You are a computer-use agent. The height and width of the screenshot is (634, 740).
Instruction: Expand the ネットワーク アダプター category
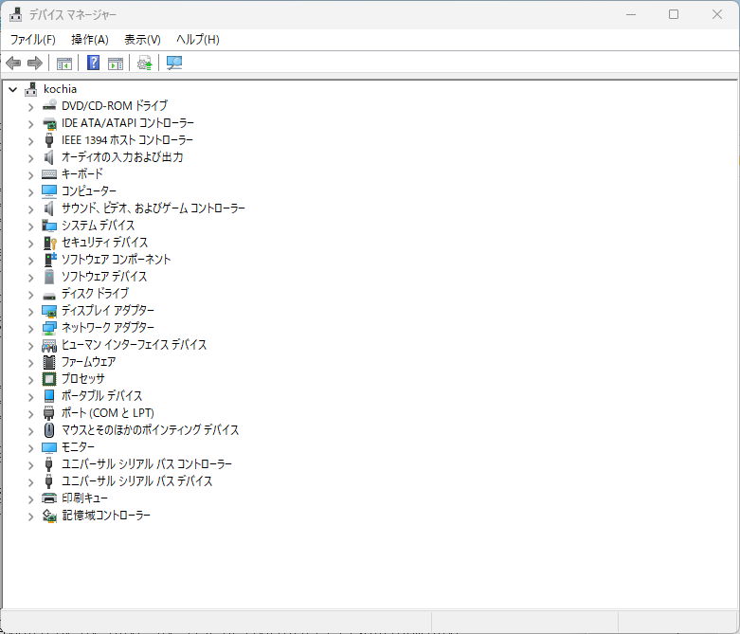point(30,329)
